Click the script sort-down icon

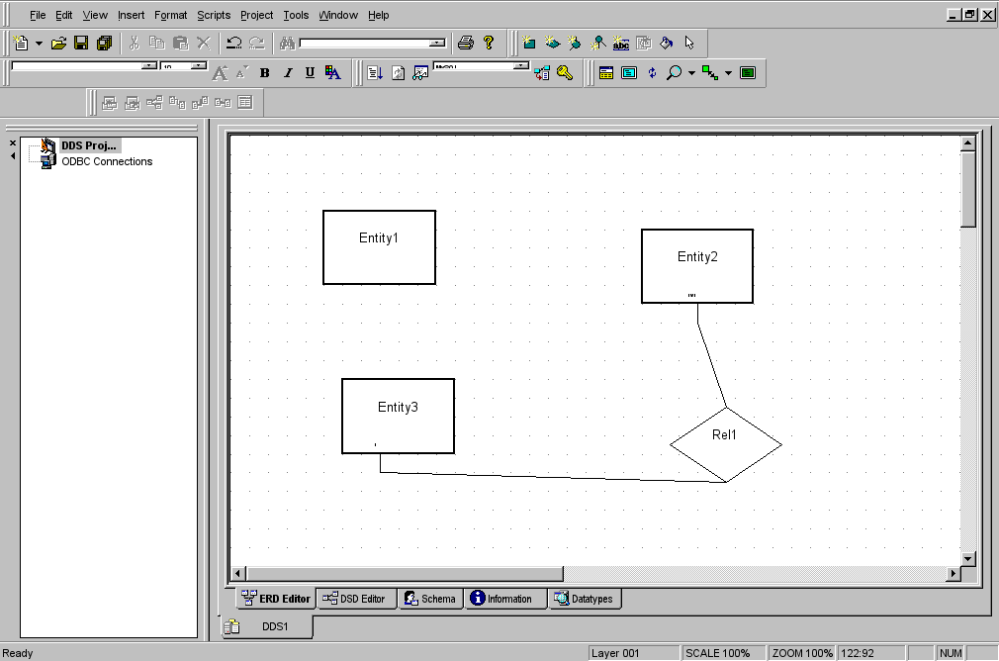tap(375, 73)
